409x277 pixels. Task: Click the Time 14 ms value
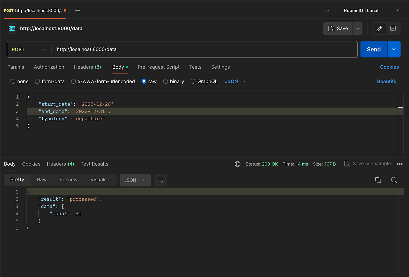coord(302,164)
